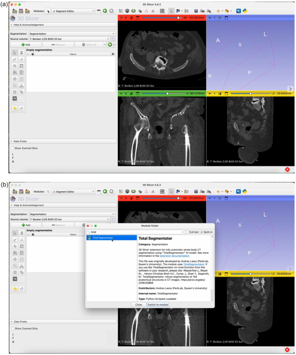Select the Islands effect in panel (a)
296x355 pixels.
pyautogui.click(x=15, y=92)
